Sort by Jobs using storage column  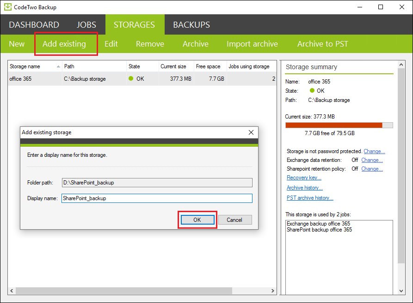(251, 66)
